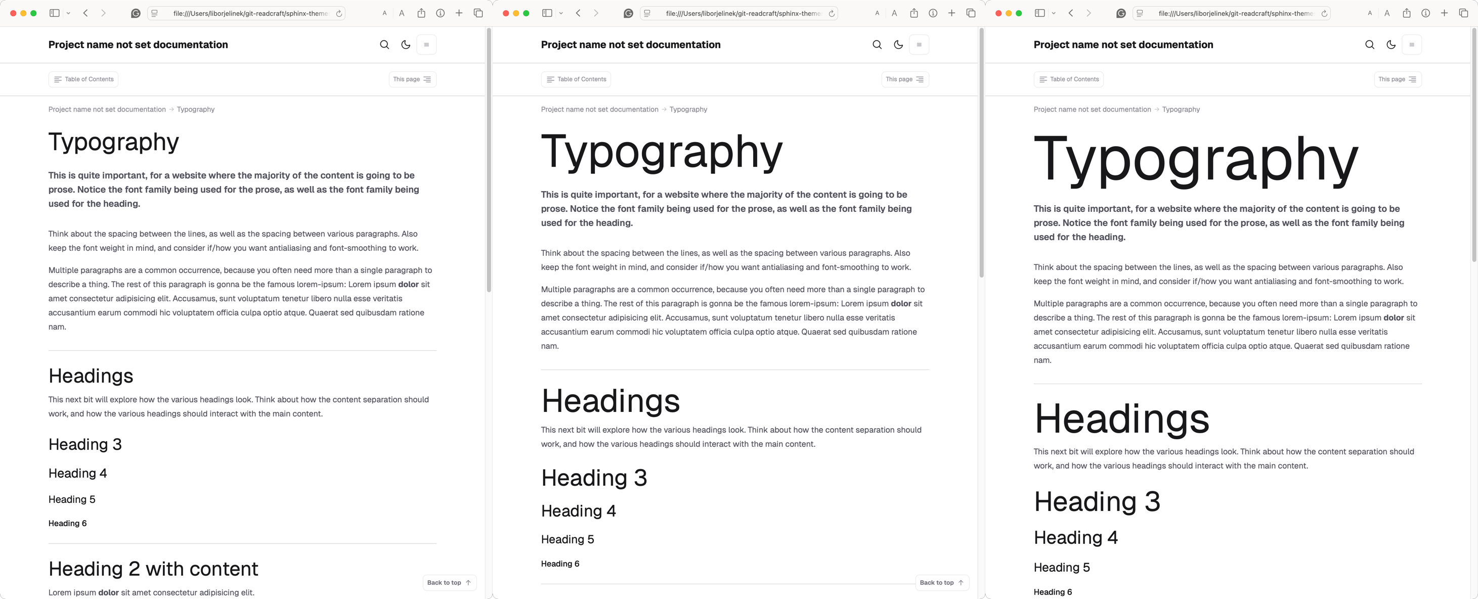This screenshot has height=599, width=1478.
Task: Open hamburger menu in left window header
Action: 426,44
